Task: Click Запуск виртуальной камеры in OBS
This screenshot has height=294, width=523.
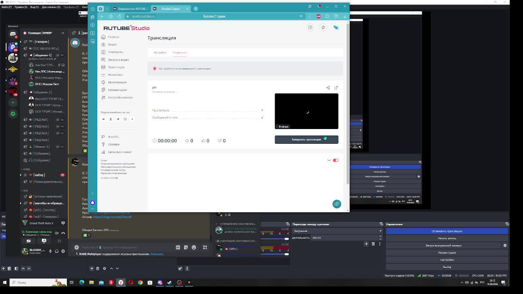Action: click(x=444, y=245)
